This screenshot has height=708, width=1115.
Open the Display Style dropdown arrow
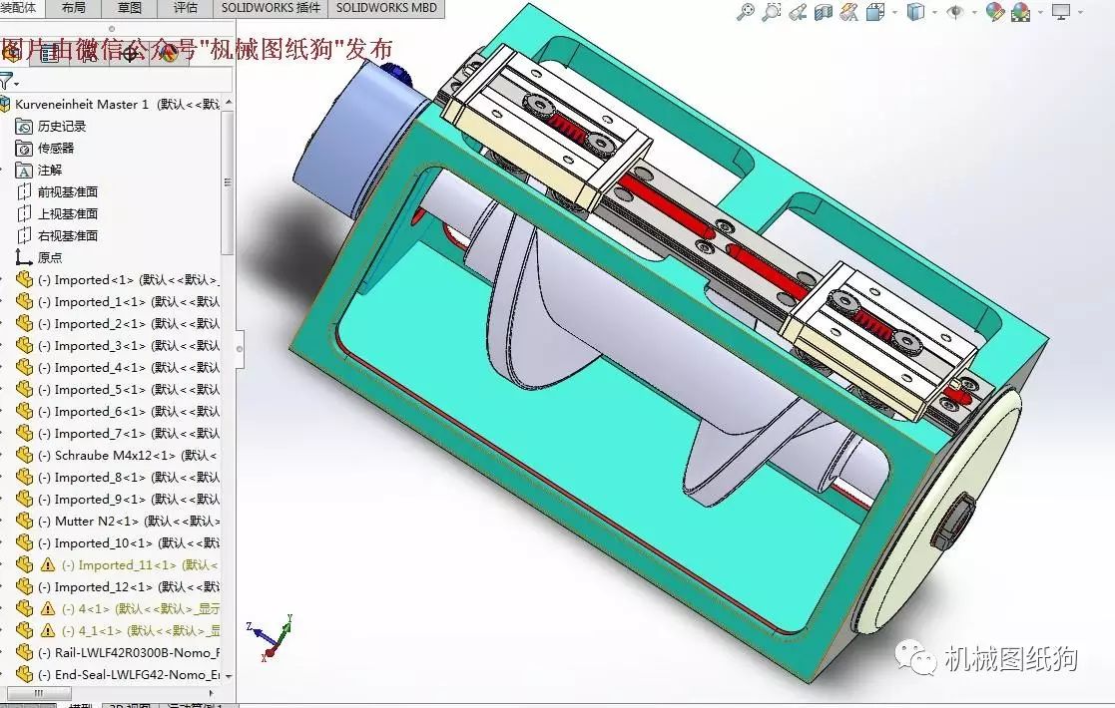(x=934, y=12)
